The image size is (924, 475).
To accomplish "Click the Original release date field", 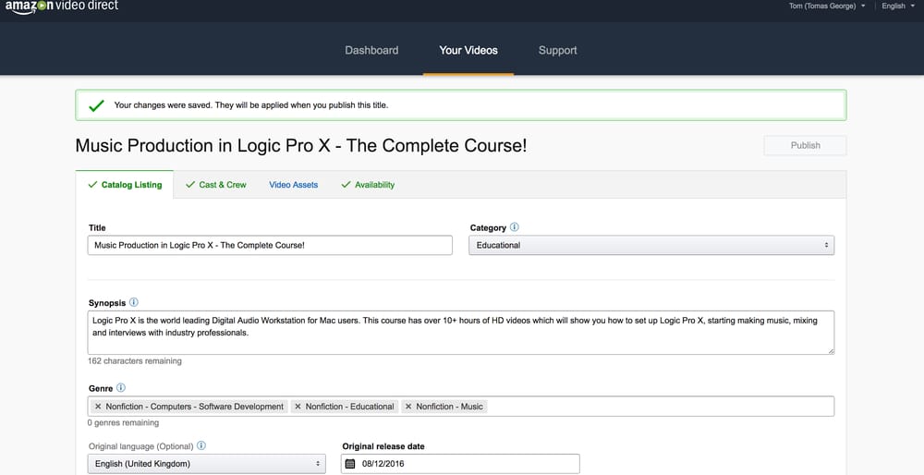I will 460,464.
